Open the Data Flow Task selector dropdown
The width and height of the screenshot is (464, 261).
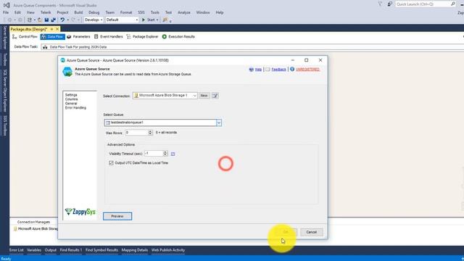point(252,47)
